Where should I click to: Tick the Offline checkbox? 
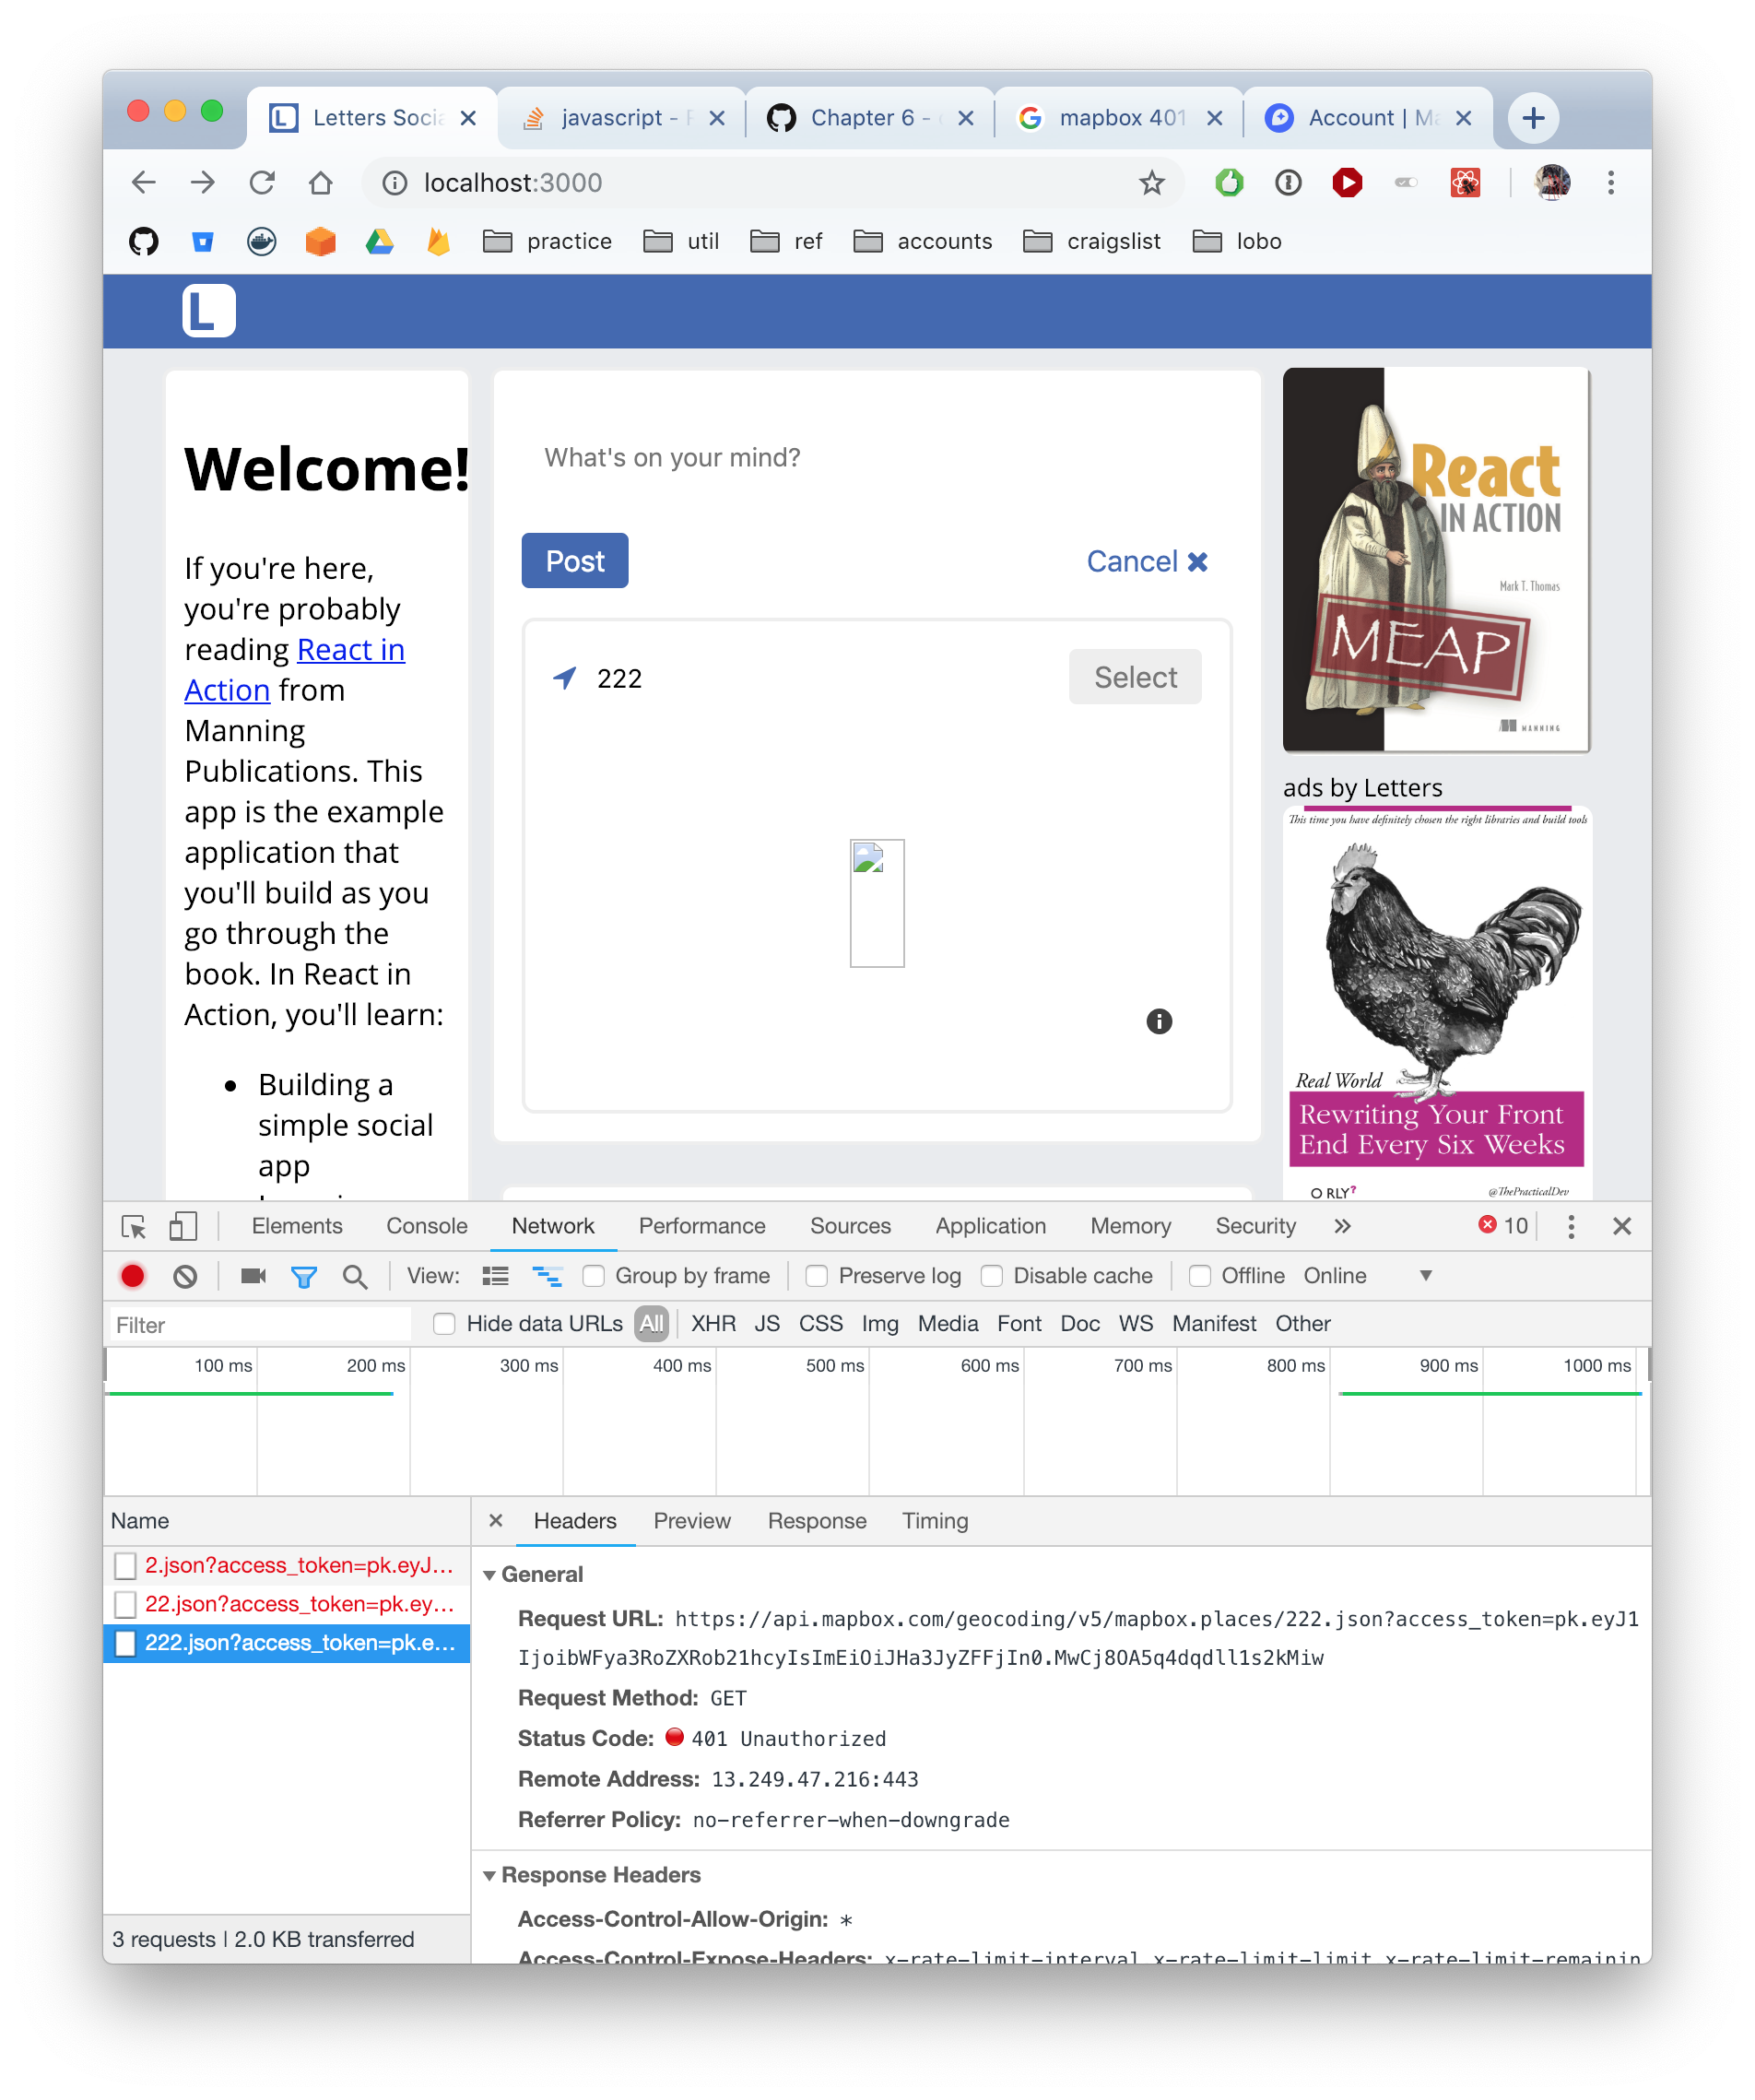(x=1200, y=1276)
